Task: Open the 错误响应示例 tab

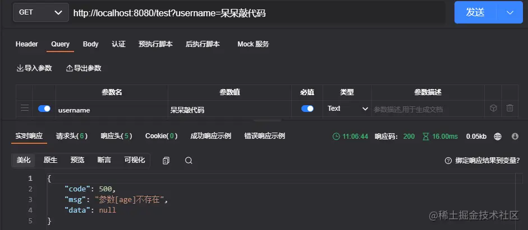Action: [x=265, y=136]
